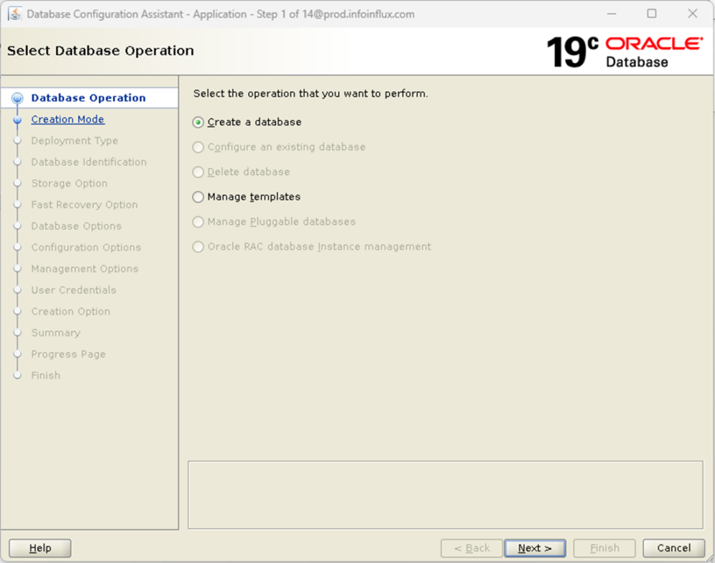The image size is (715, 563).
Task: Click the Progress Page step bullet icon
Action: coord(17,354)
